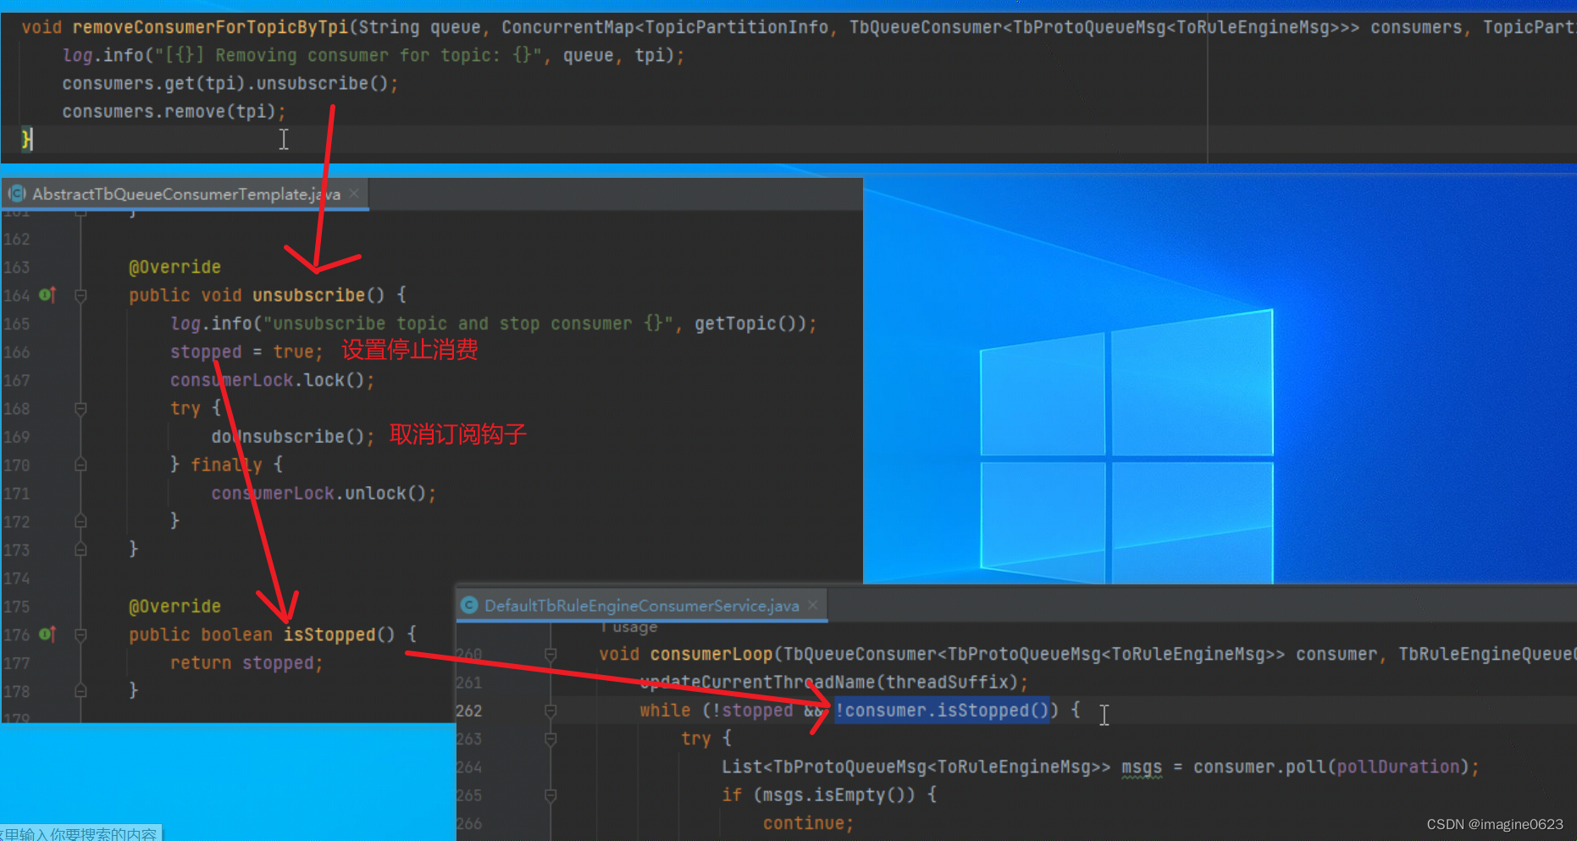Open the AbstractTbQueueConsumerTemplate.java editor tab
The image size is (1577, 841).
tap(185, 194)
